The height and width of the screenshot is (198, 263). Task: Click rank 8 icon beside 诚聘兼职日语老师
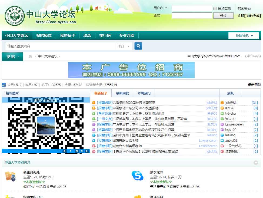point(94,141)
